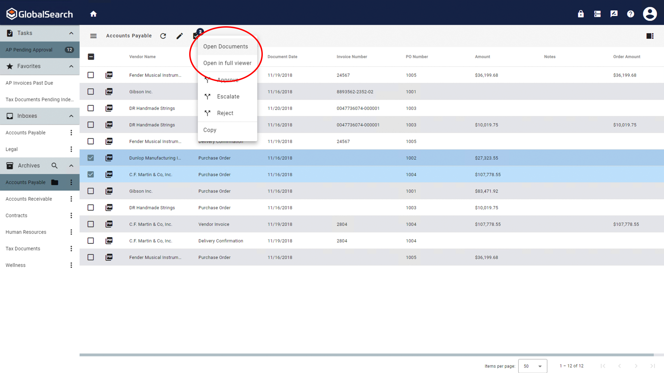The image size is (664, 373).
Task: Click the GlobalSearch home icon
Action: coord(93,13)
